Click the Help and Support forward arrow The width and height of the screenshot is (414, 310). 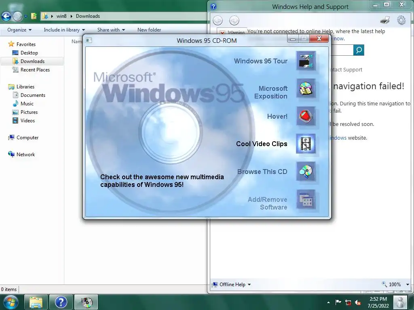tap(234, 20)
